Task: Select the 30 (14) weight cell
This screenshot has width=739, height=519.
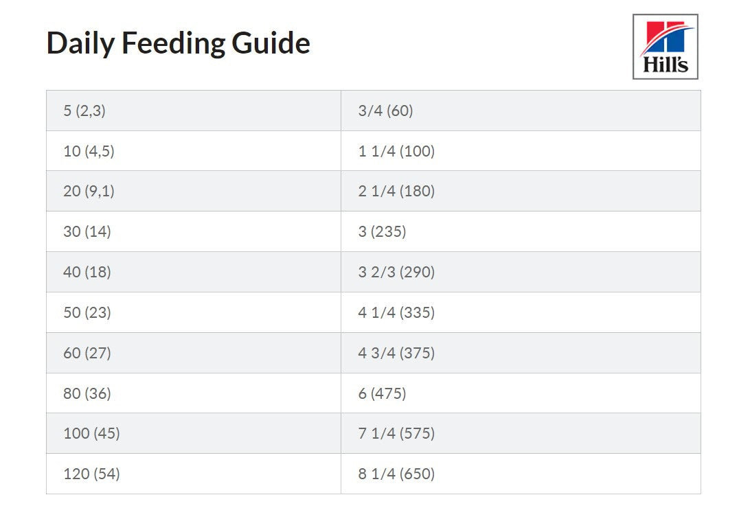Action: coord(87,232)
